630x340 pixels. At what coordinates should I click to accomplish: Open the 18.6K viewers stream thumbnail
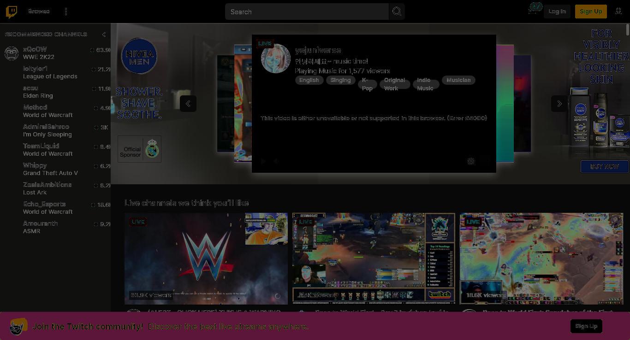point(541,258)
